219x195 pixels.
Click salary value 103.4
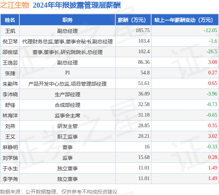pyautogui.click(x=144, y=41)
